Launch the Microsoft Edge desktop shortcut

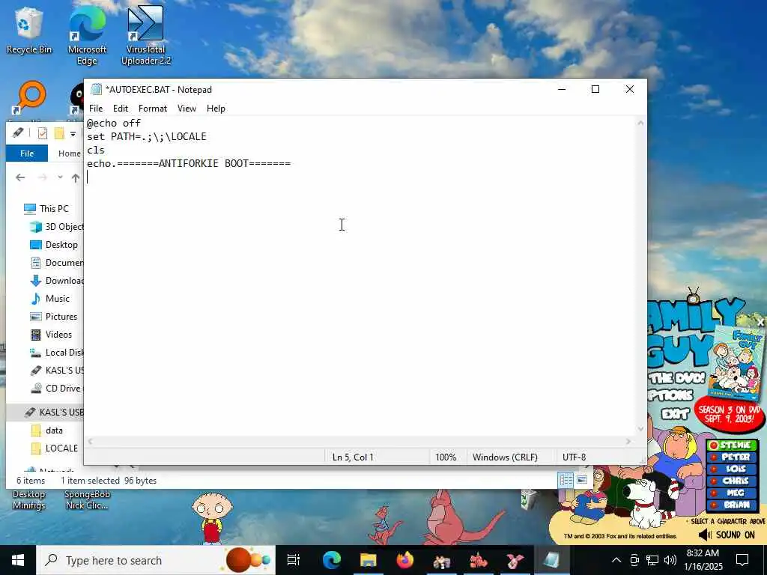click(x=87, y=36)
